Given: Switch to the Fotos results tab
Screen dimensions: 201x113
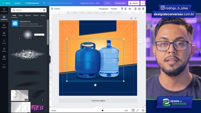Looking at the screenshot, I should pos(20,15).
